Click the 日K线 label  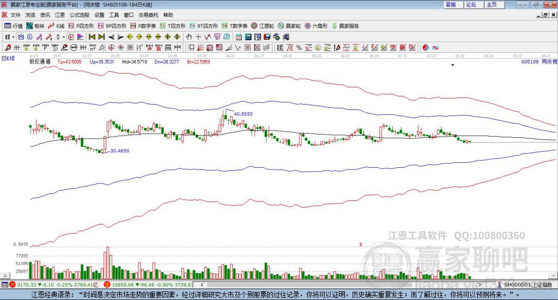8,59
